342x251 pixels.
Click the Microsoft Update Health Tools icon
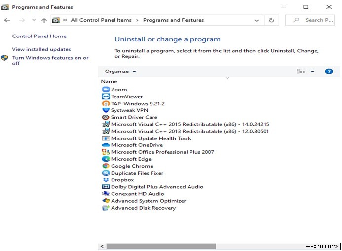pos(106,139)
